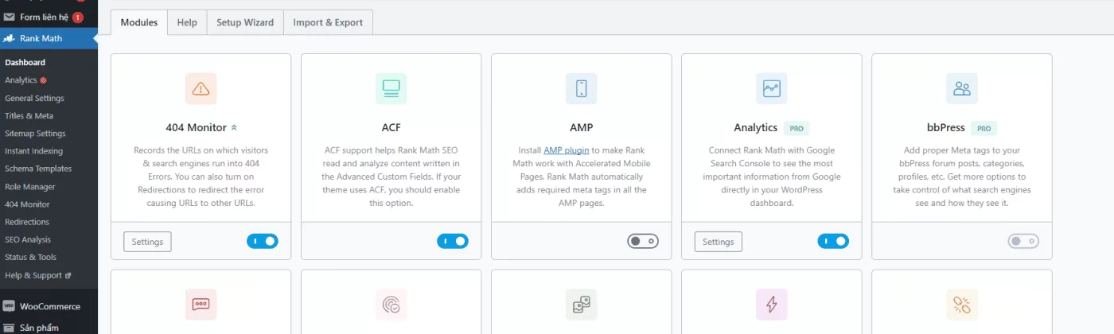Click the red notification badge on Form liên hệ

click(78, 17)
